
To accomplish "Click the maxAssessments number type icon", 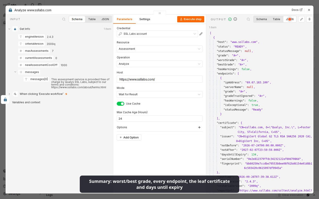I will coord(21,51).
